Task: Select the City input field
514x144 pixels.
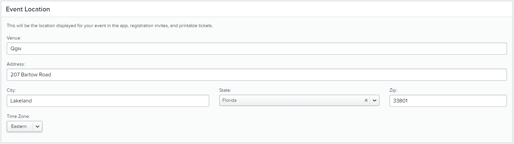Action: click(108, 101)
